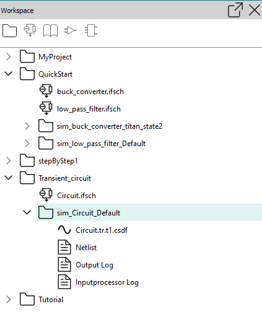The height and width of the screenshot is (317, 262).
Task: Expand the stepByStep1 folder
Action: (x=9, y=161)
